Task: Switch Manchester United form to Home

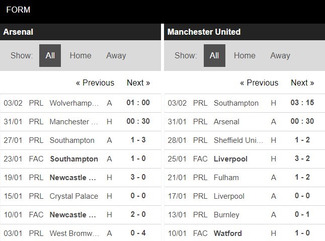Action: click(x=245, y=55)
